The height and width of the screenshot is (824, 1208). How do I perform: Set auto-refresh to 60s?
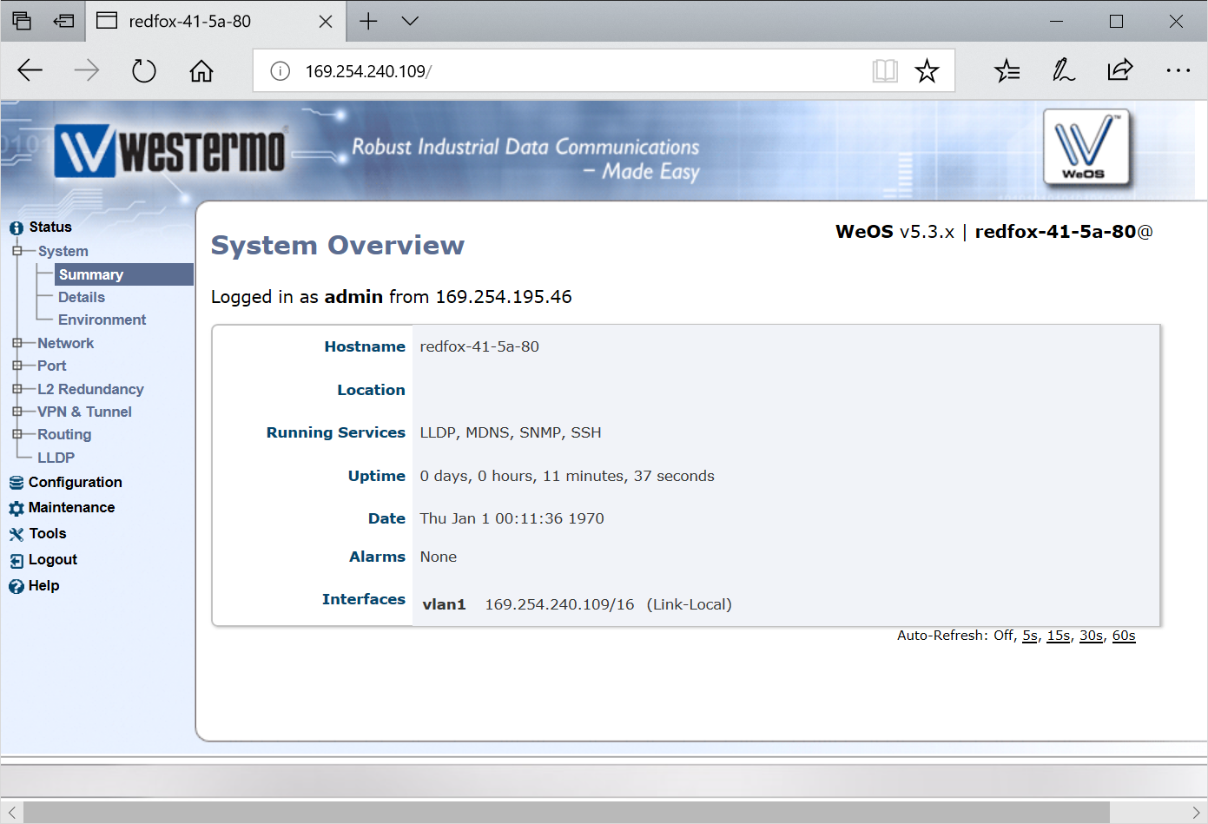(x=1124, y=636)
